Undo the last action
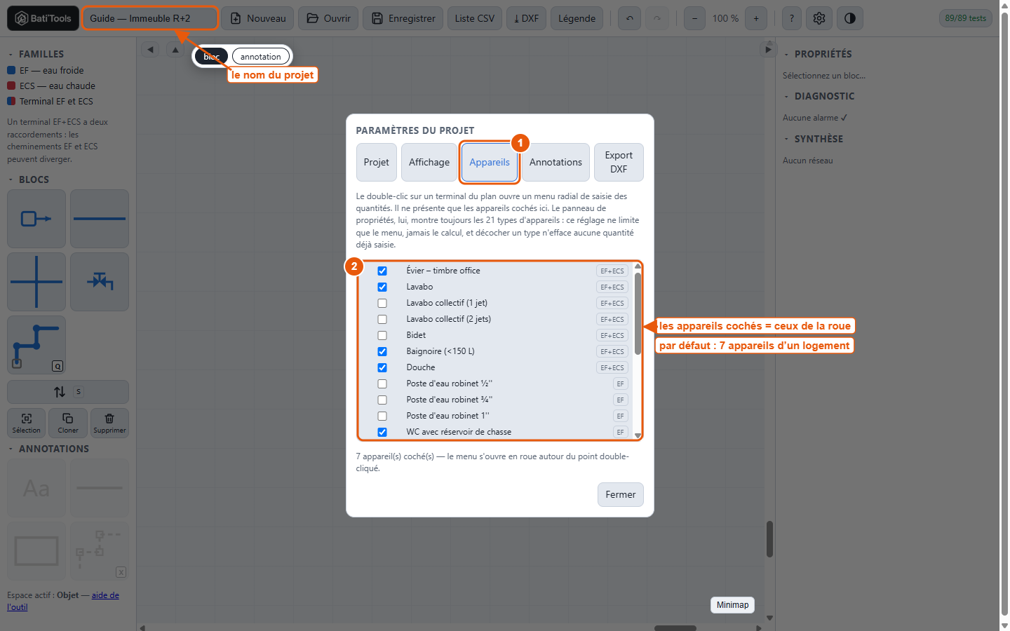 click(x=629, y=18)
